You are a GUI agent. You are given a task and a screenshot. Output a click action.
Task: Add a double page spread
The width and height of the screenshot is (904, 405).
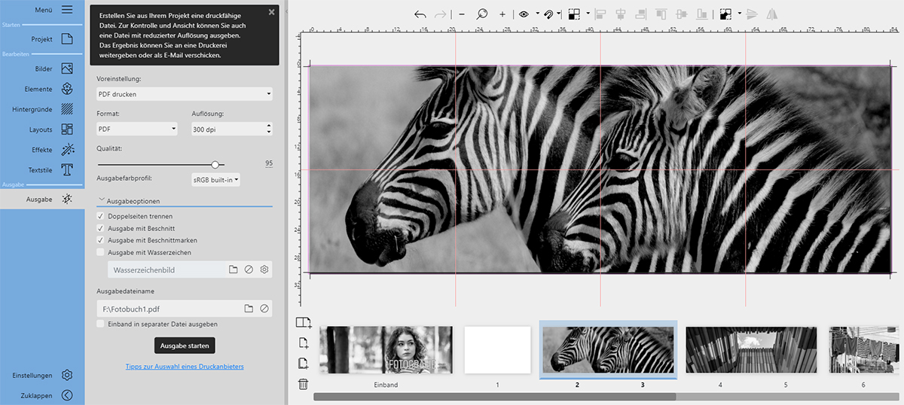click(304, 323)
